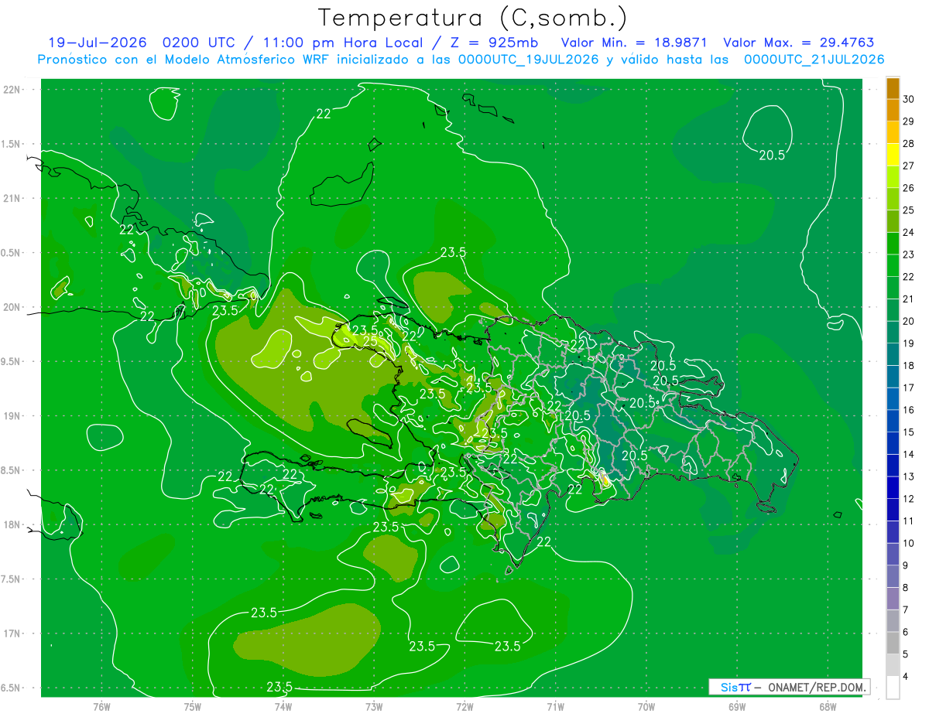Select the '0000UTC_19JUL2026' initialization time
The height and width of the screenshot is (717, 929).
(x=528, y=60)
